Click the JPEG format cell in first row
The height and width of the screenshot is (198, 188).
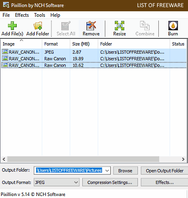(49, 52)
